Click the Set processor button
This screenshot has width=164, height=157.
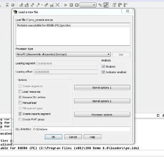(121, 54)
